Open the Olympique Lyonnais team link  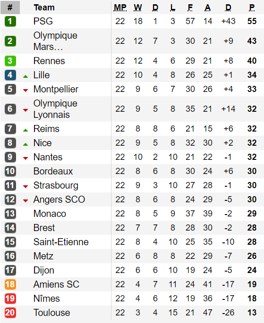click(55, 109)
